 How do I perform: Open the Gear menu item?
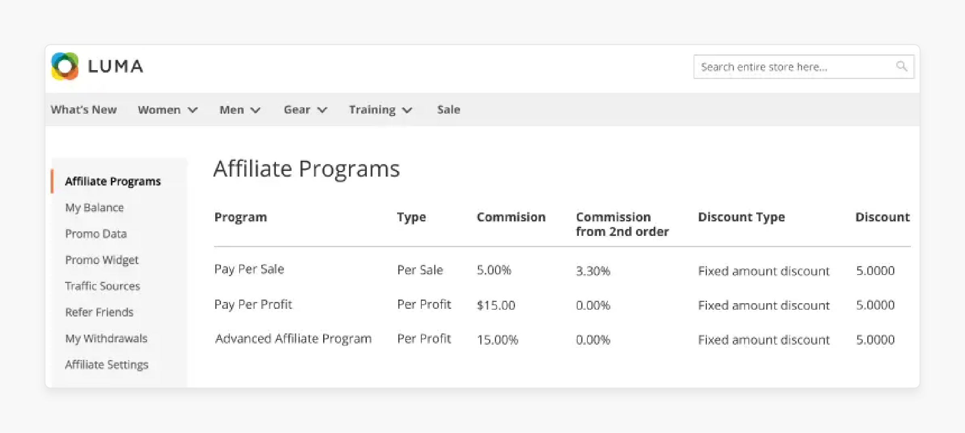pyautogui.click(x=297, y=110)
